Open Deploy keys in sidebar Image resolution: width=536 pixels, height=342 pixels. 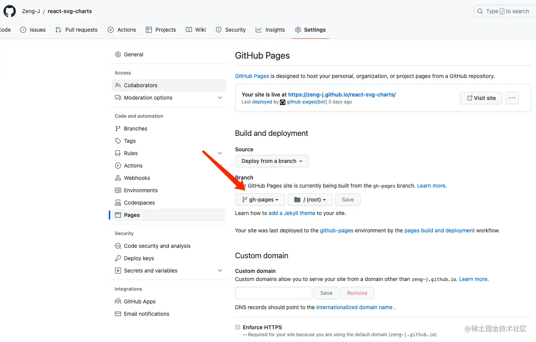tap(169, 258)
